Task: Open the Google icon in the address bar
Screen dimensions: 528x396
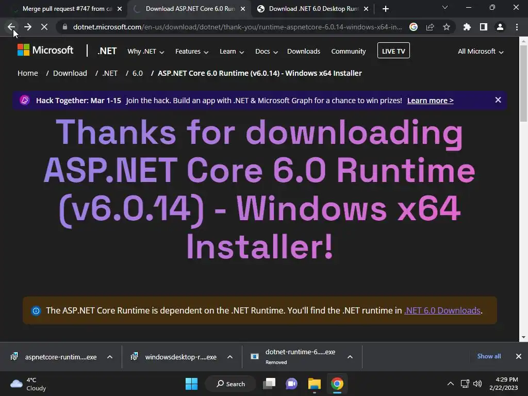Action: coord(414,27)
